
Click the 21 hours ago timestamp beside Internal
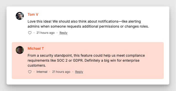click(x=61, y=72)
